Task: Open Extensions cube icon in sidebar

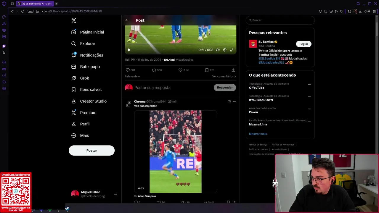Action: 4,82
